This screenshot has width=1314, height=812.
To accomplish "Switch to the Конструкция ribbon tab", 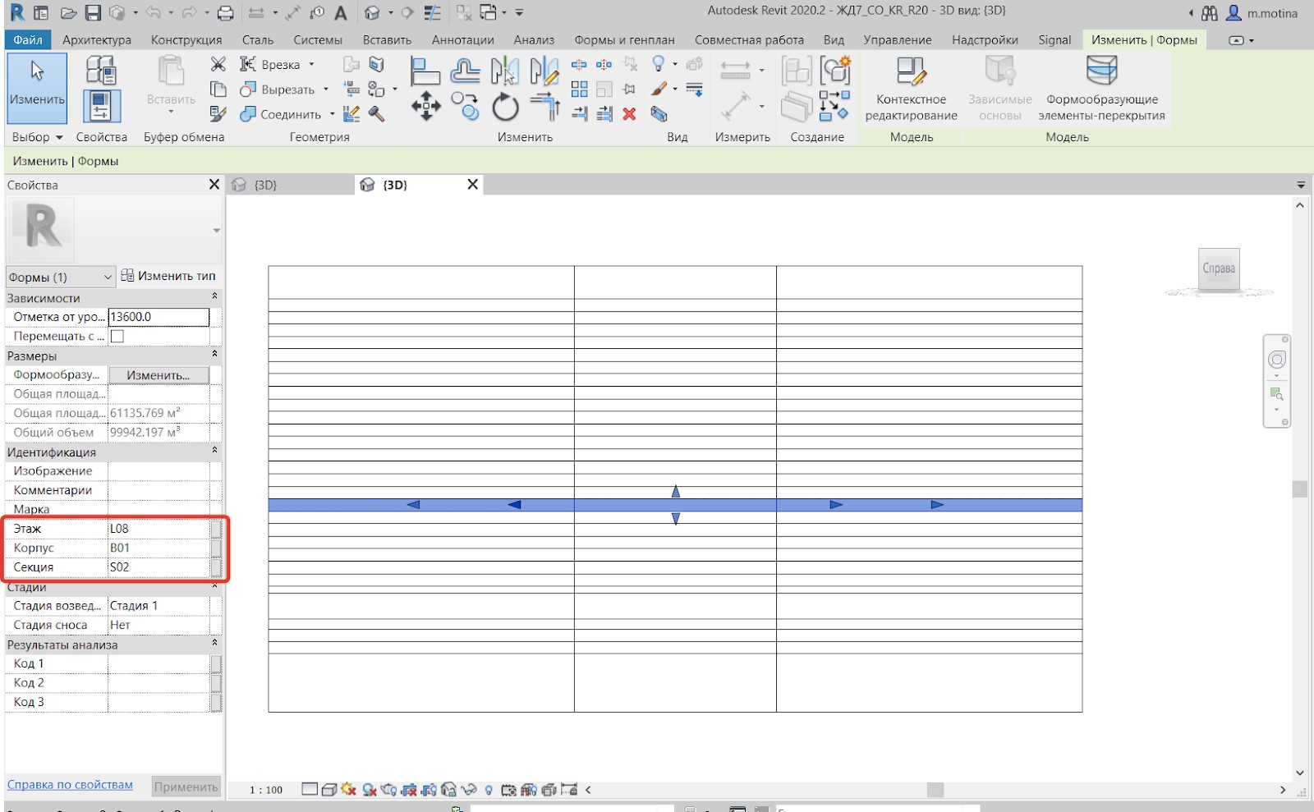I will click(x=186, y=39).
